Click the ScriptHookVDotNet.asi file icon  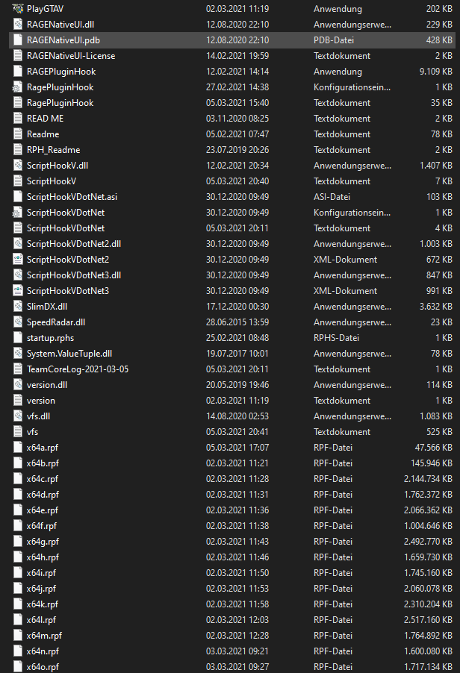tap(18, 196)
